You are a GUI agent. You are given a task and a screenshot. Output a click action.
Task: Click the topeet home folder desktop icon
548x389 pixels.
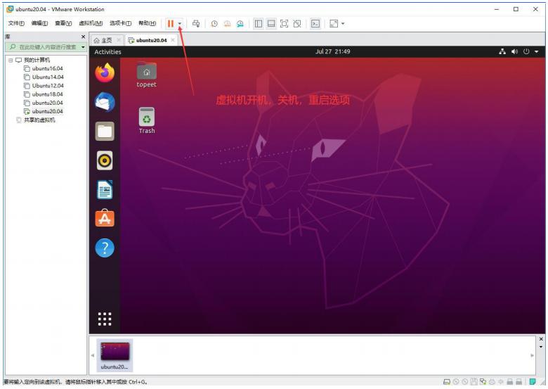click(146, 75)
